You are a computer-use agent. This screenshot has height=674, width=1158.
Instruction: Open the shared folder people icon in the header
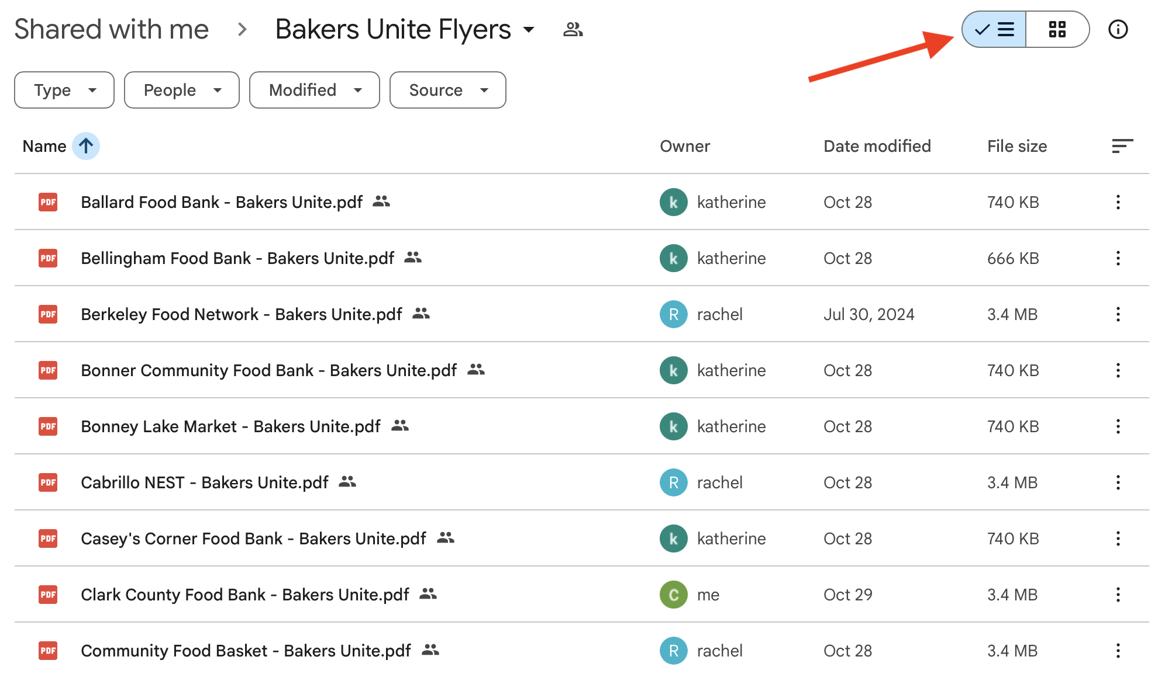point(573,29)
